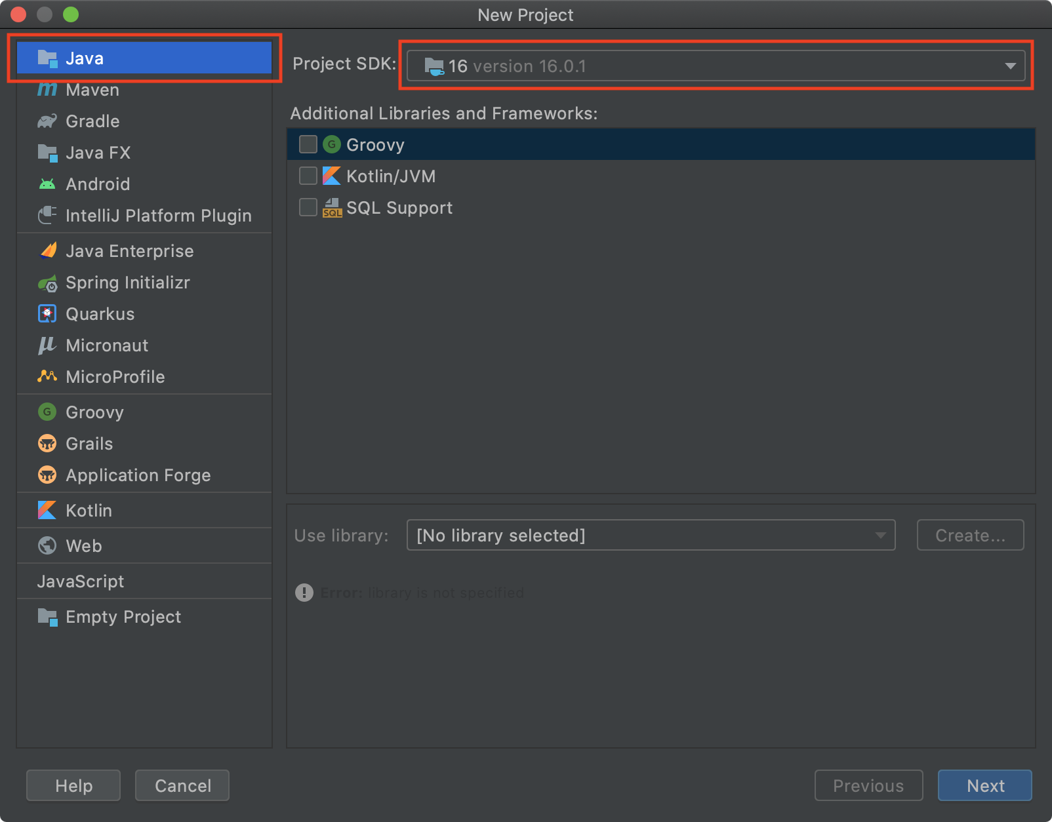Check the SQL Support checkbox
The height and width of the screenshot is (822, 1052).
[308, 207]
